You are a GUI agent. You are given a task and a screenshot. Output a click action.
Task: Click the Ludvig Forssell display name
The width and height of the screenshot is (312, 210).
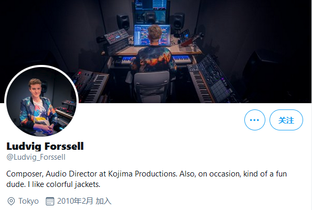(x=45, y=146)
